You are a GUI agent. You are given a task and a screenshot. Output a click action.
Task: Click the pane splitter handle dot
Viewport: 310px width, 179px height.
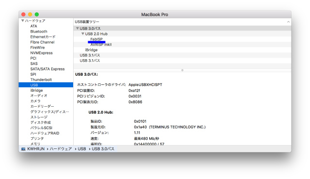(182, 70)
